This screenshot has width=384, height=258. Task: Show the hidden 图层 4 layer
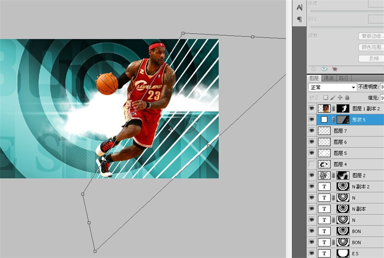(312, 164)
